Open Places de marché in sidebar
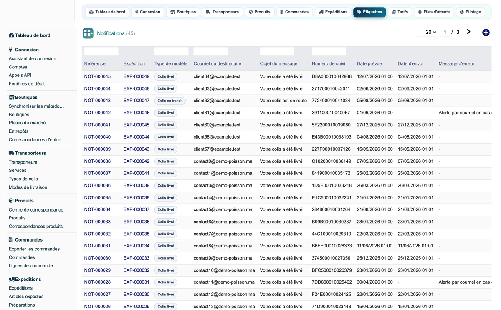Image resolution: width=501 pixels, height=310 pixels. click(x=27, y=123)
